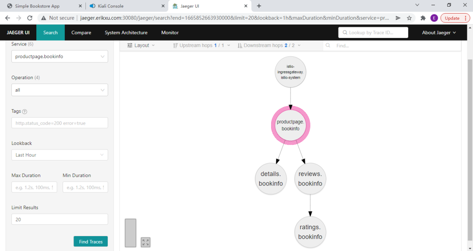Open the Lookback dropdown showing Last Hour
Screen dimensions: 473x251
tap(60, 155)
